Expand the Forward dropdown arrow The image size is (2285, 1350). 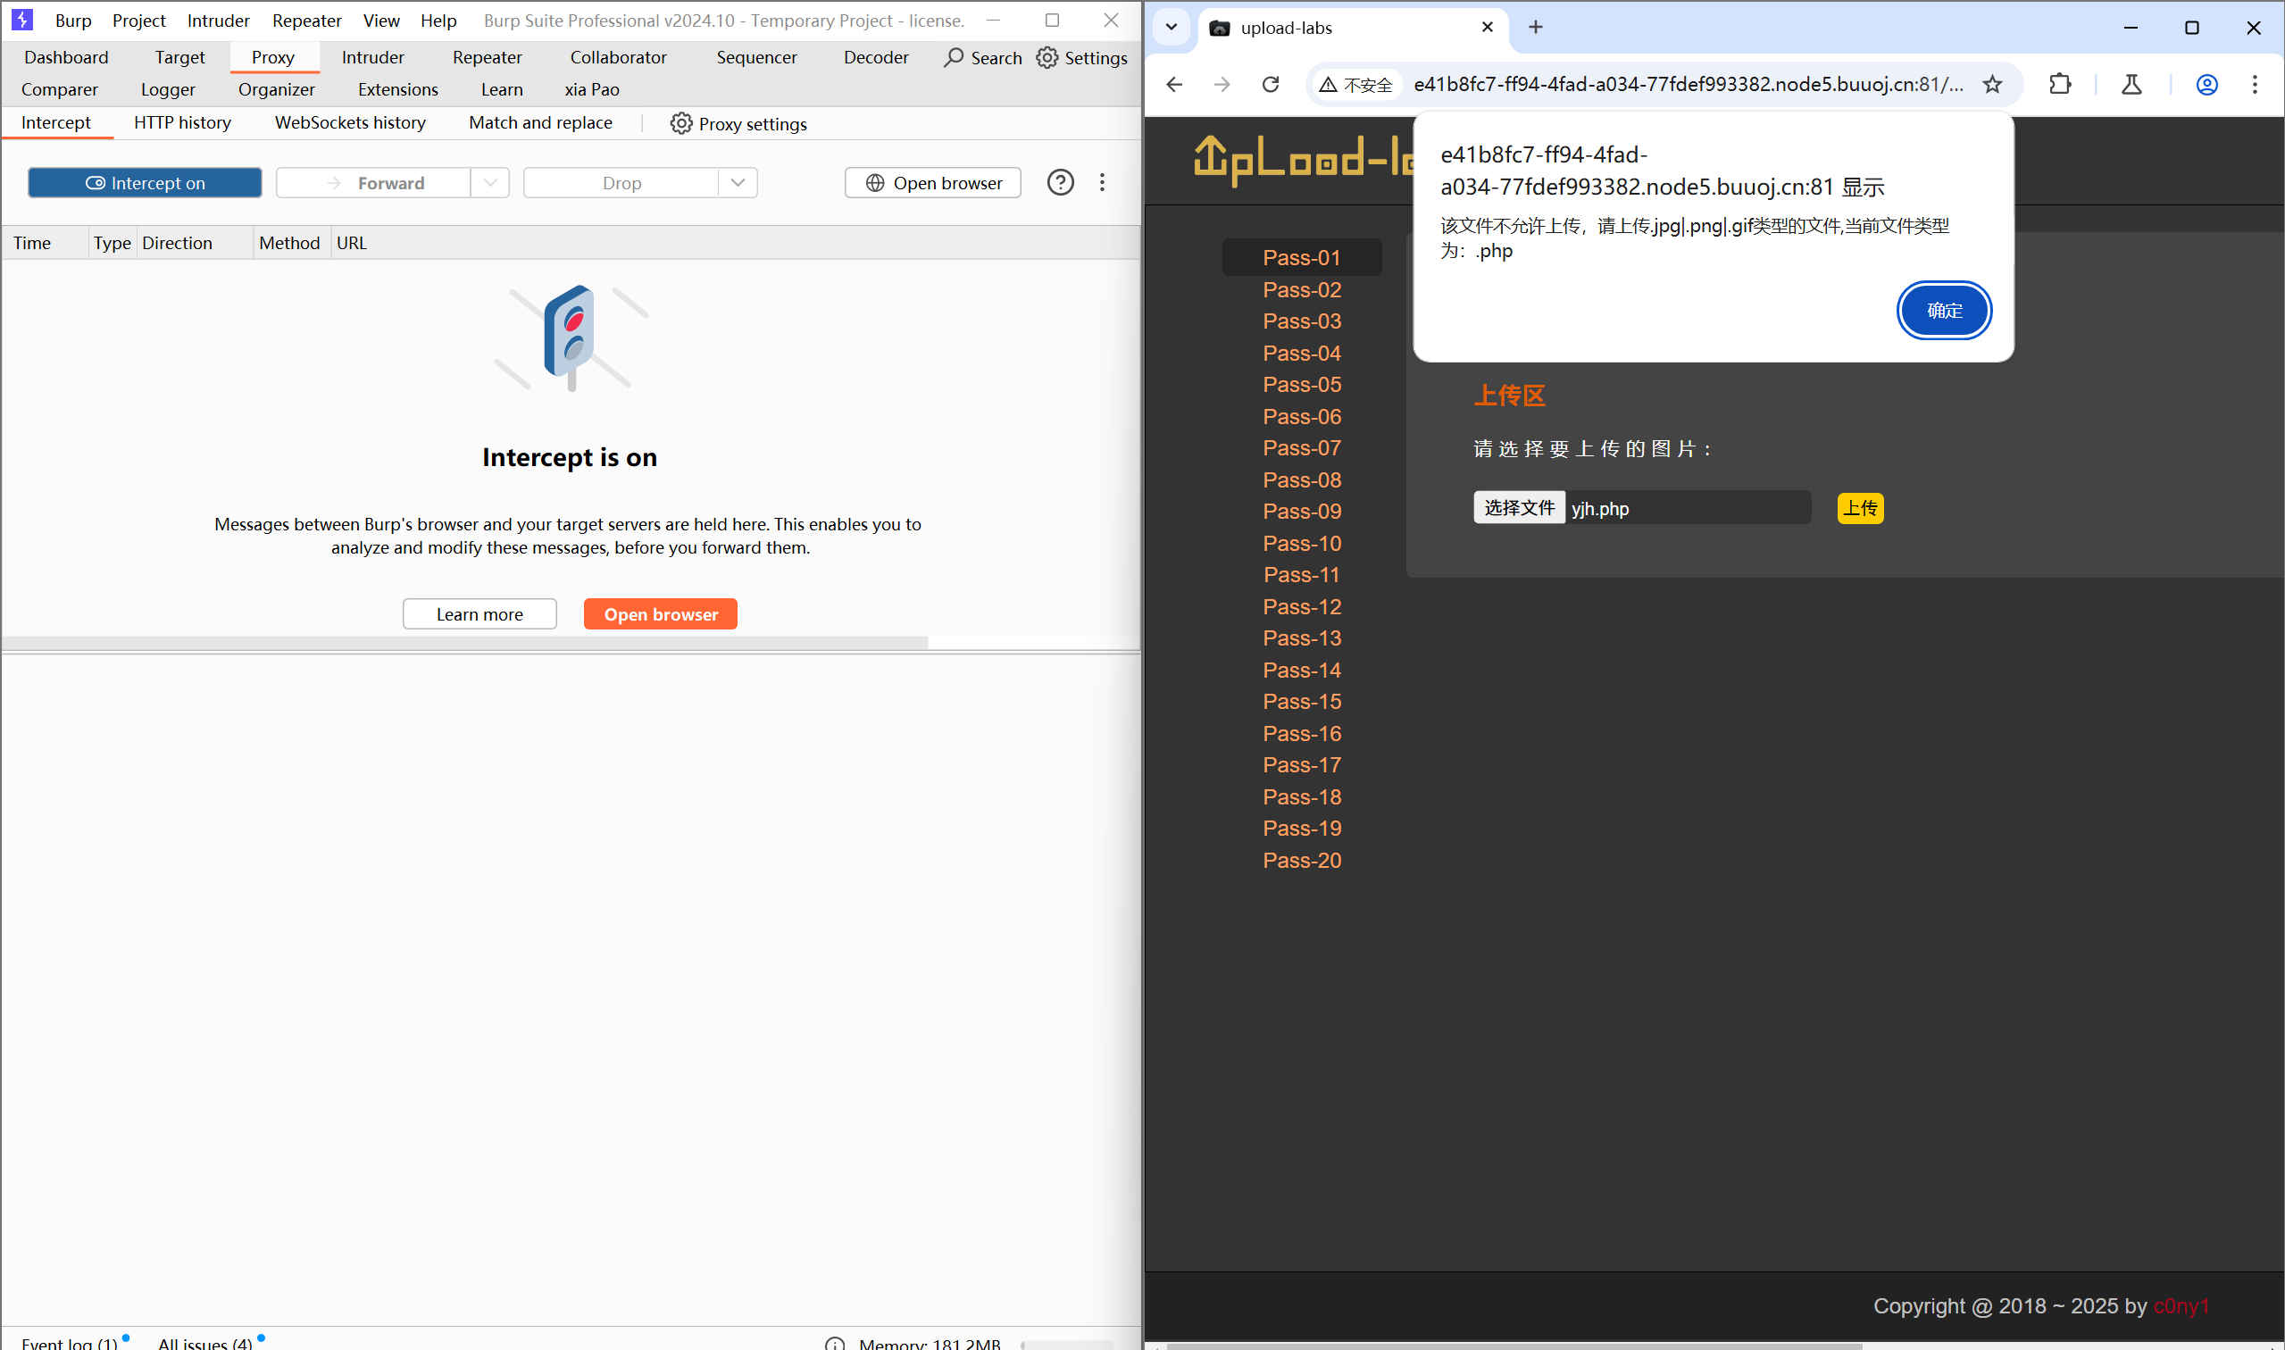point(490,183)
